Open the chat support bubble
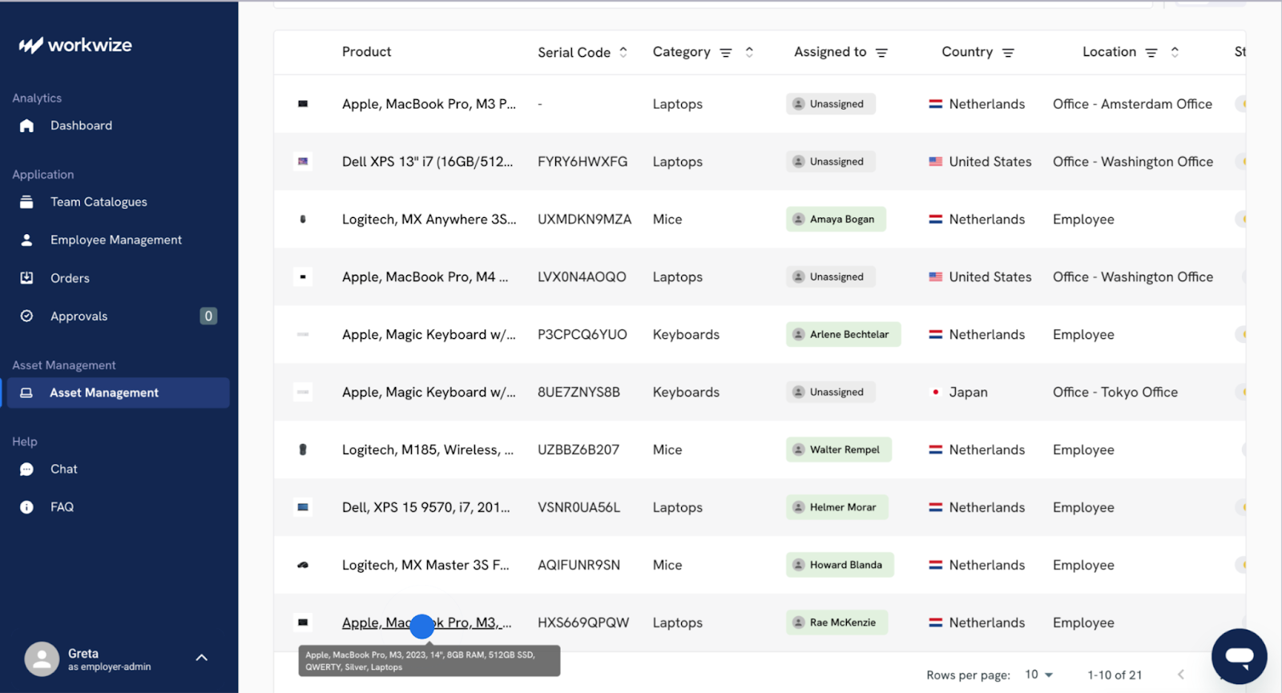This screenshot has height=693, width=1282. [x=1239, y=656]
